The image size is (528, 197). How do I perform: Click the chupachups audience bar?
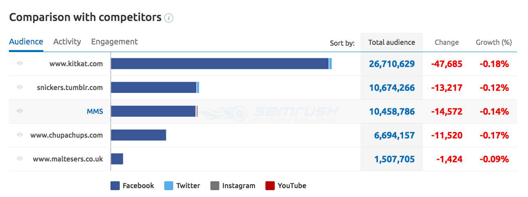[x=139, y=135]
